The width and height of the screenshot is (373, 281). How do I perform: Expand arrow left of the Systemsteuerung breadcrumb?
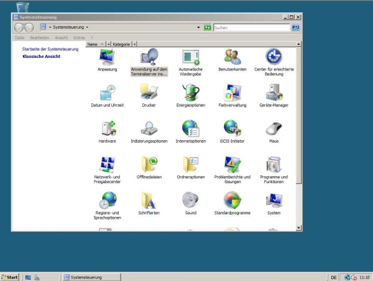(x=50, y=27)
